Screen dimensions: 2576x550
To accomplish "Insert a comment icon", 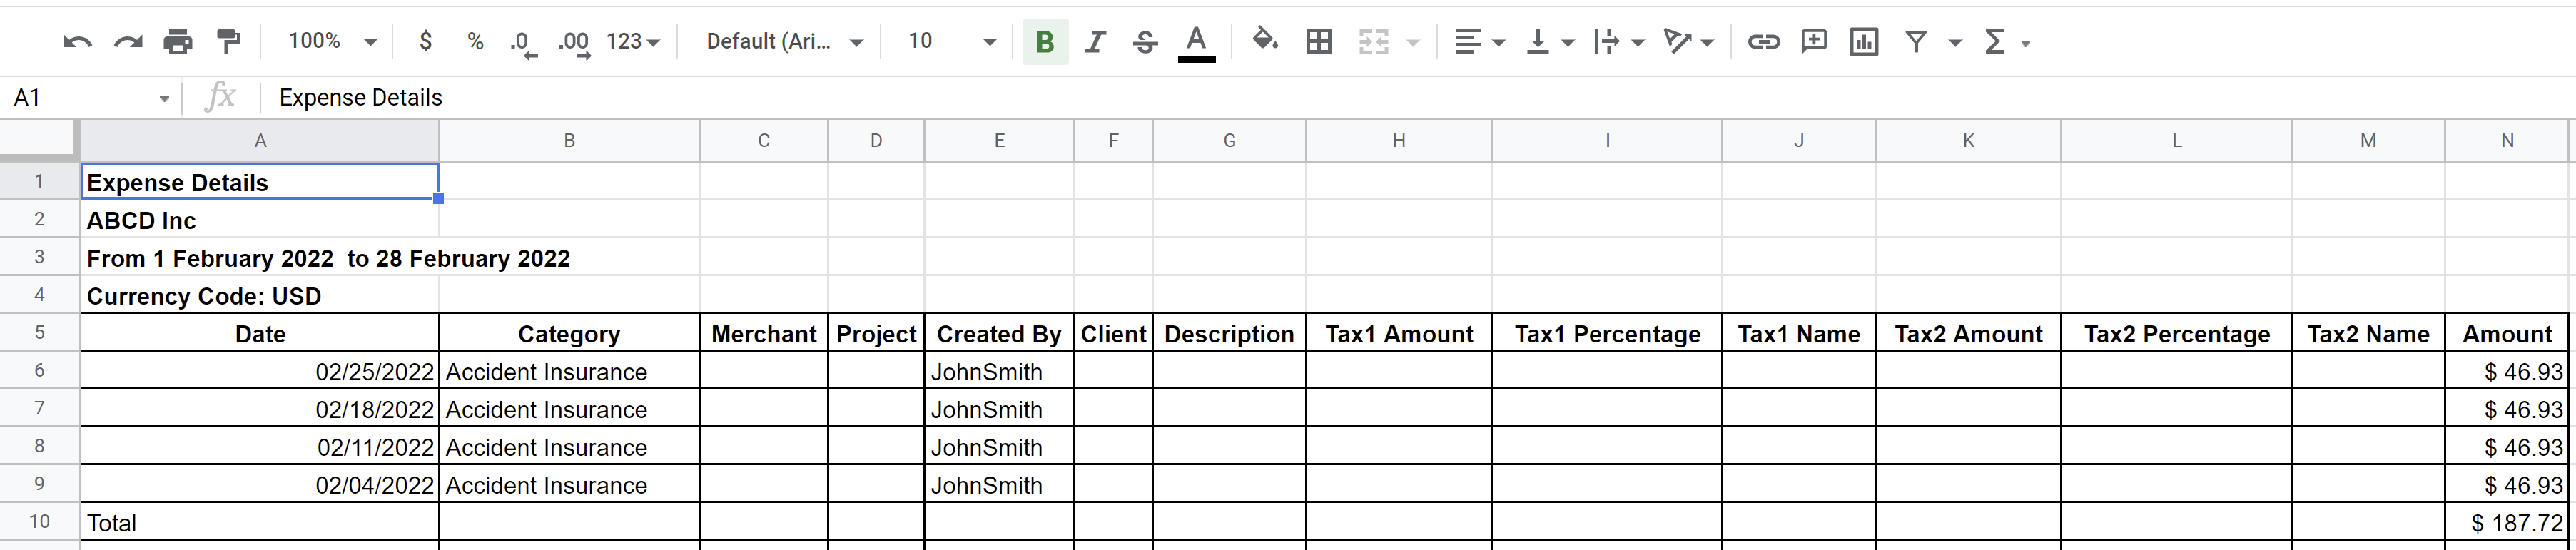I will coord(1813,42).
